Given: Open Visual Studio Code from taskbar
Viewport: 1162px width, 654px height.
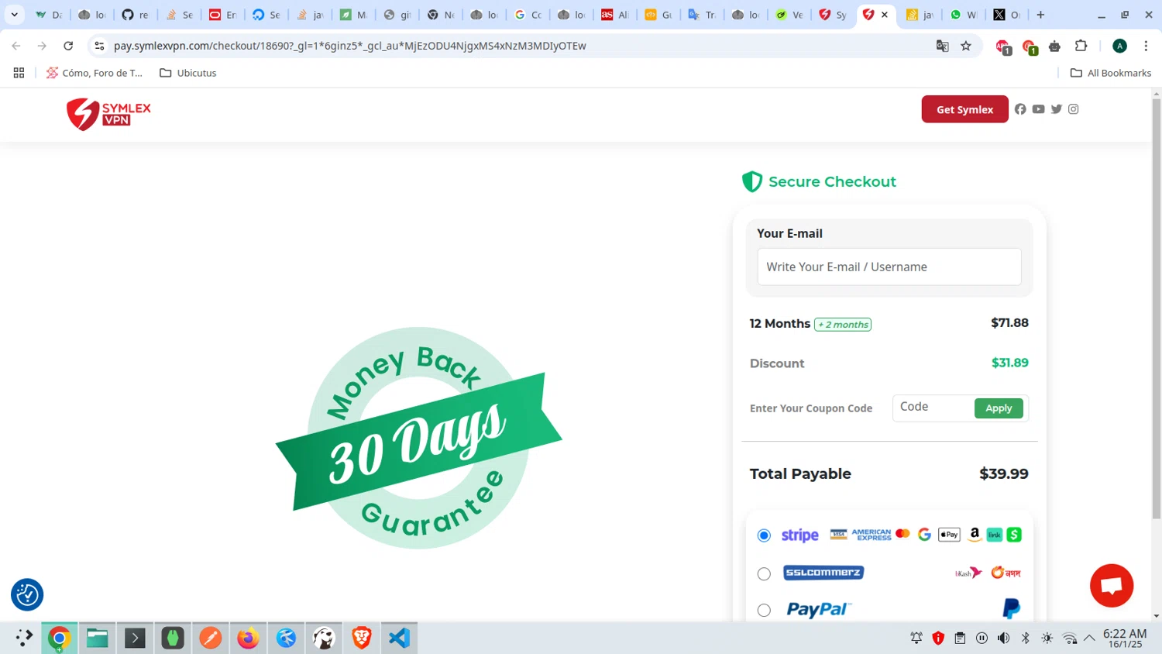Looking at the screenshot, I should click(x=399, y=638).
